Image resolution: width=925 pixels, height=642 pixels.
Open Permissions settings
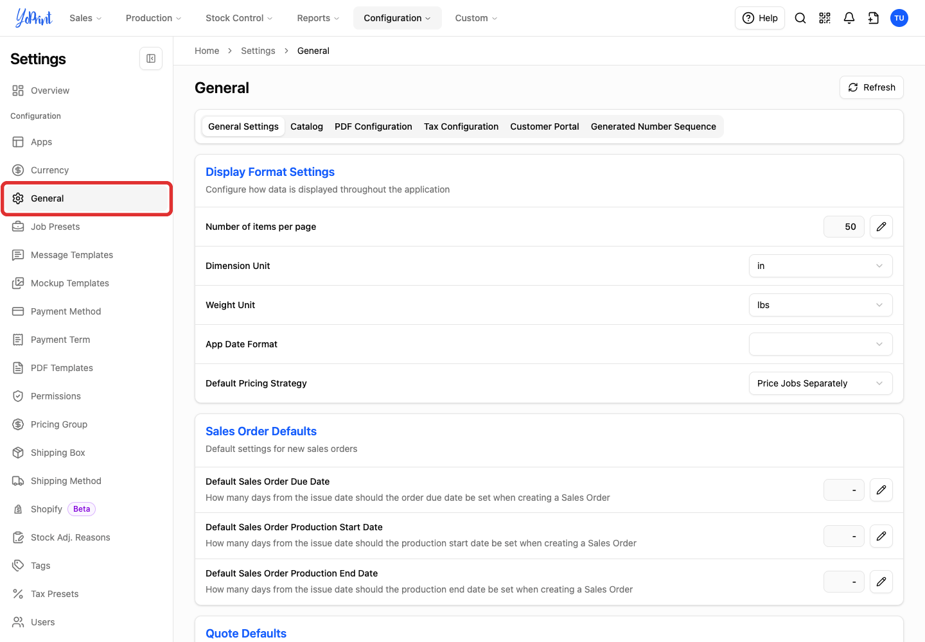[x=87, y=396]
